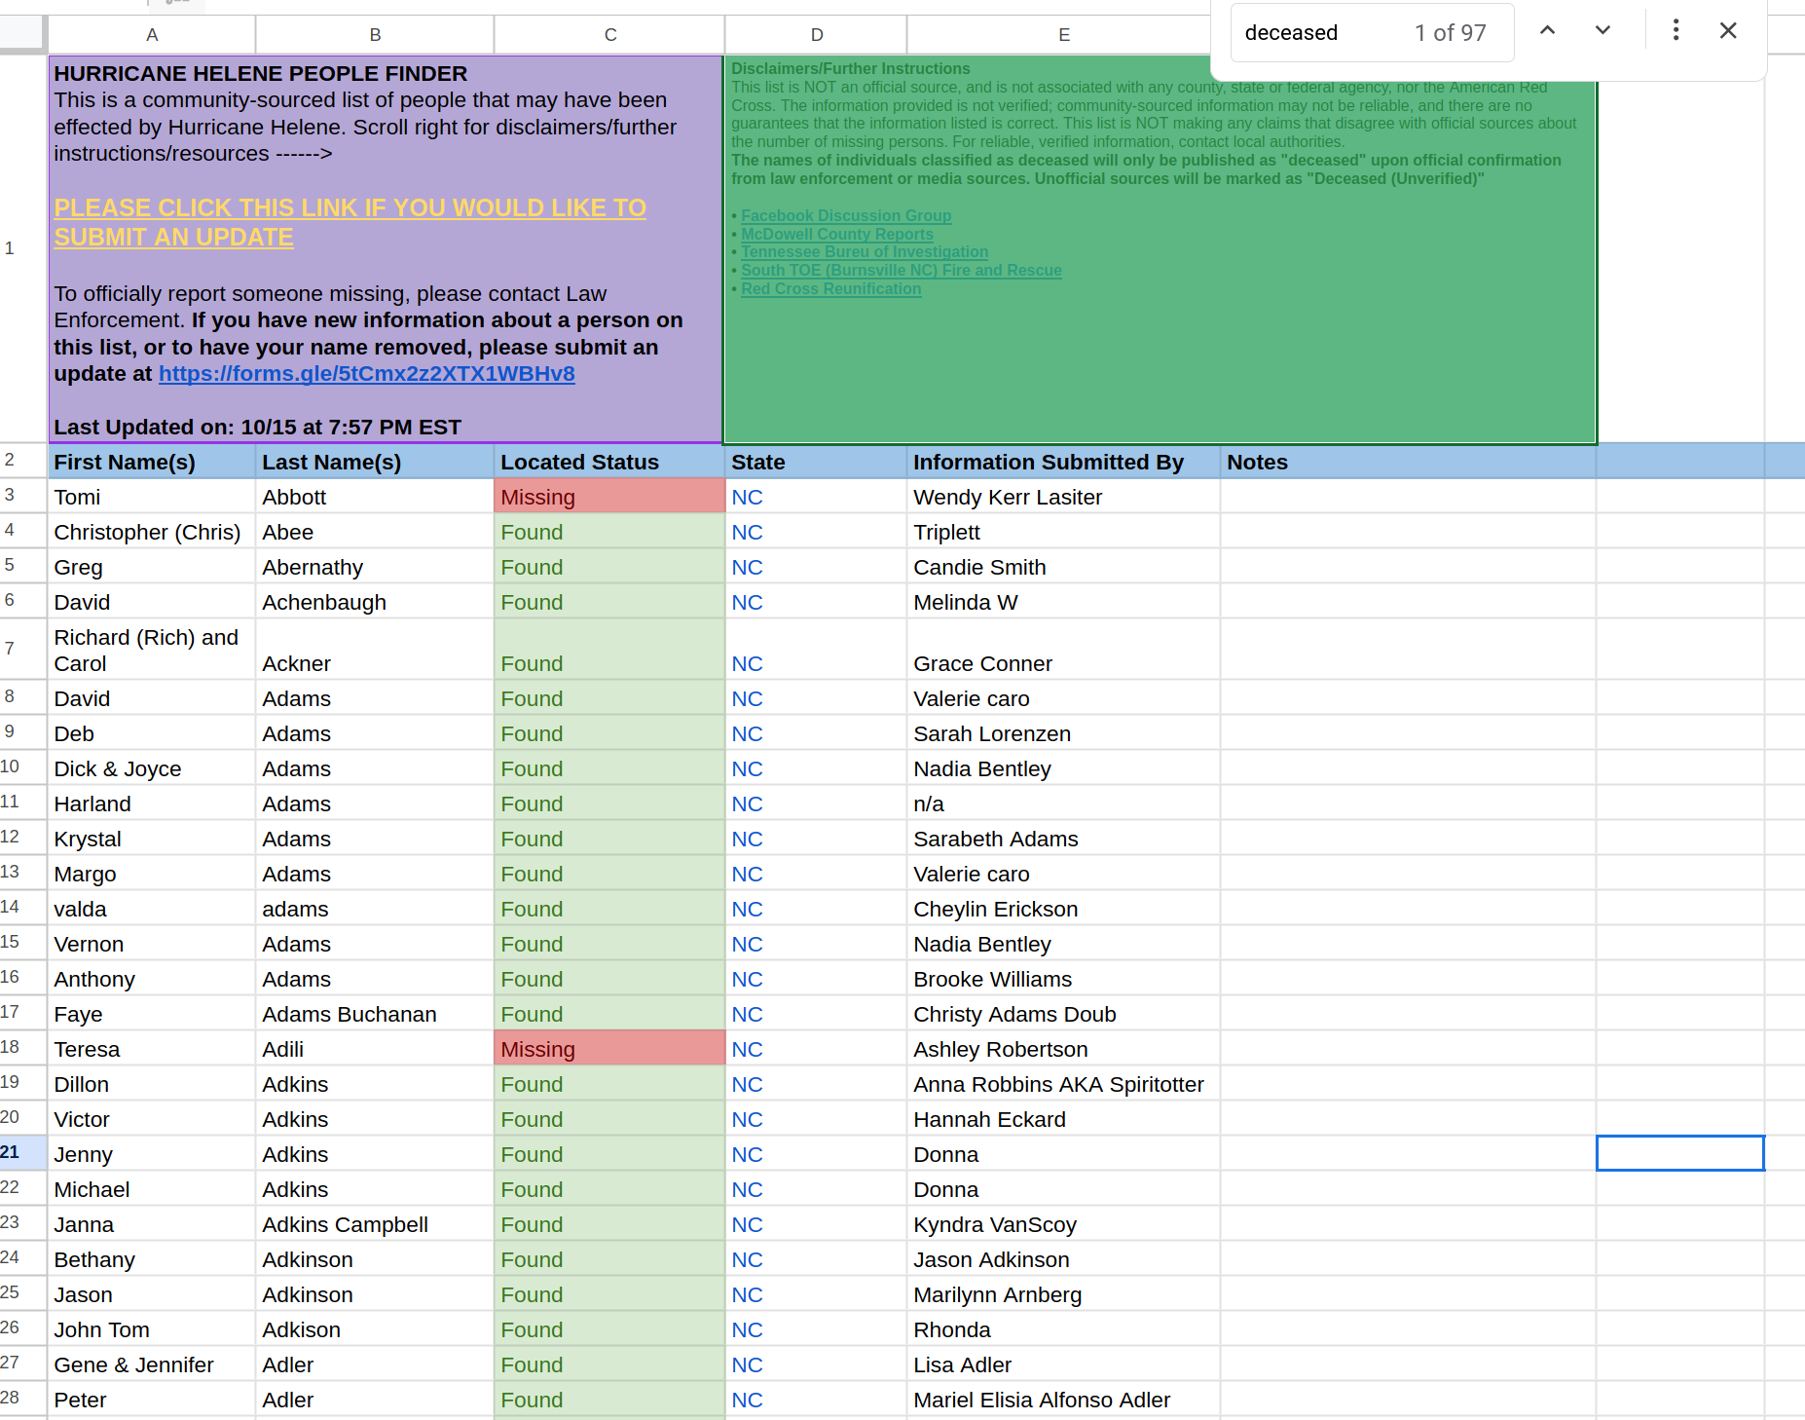
Task: Select column B header
Action: coord(375,34)
